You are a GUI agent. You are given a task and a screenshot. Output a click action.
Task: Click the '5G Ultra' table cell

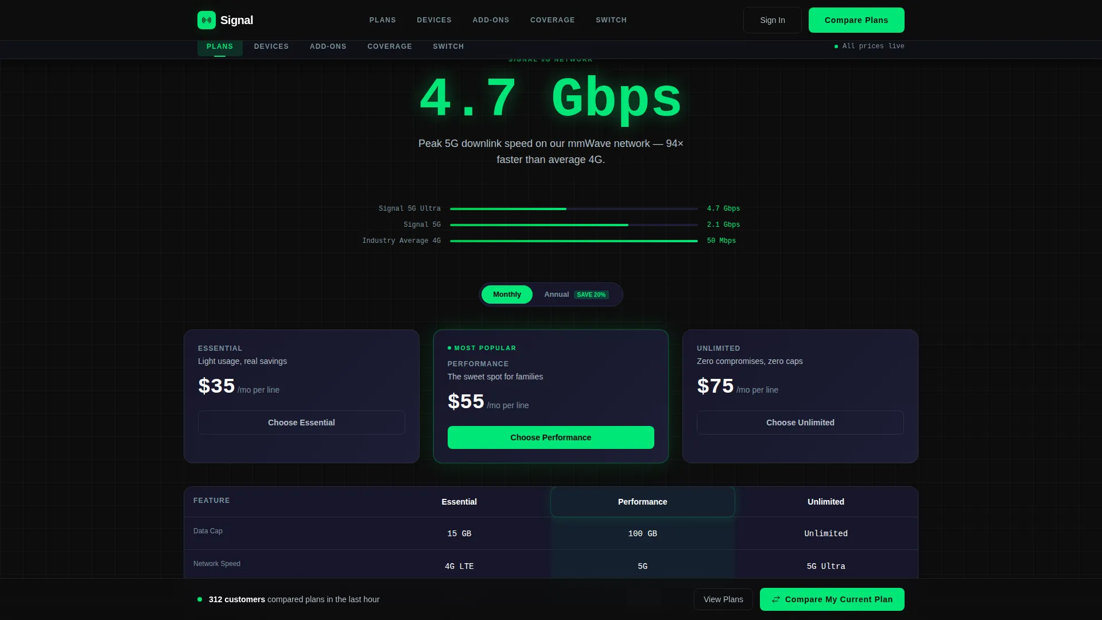pos(826,566)
